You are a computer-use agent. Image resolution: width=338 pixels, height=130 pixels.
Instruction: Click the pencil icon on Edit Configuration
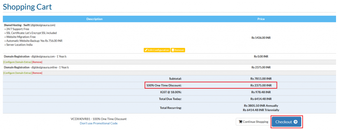pos(146,50)
